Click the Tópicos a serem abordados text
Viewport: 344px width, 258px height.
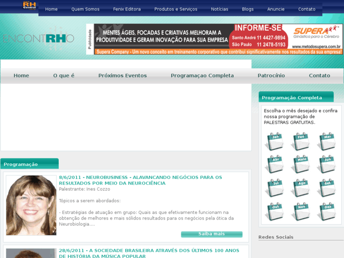click(x=90, y=201)
